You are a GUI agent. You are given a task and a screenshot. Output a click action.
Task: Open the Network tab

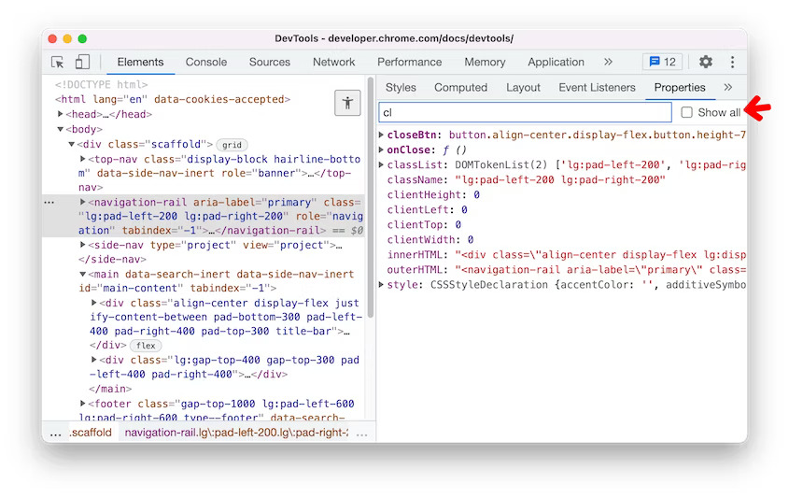tap(333, 62)
